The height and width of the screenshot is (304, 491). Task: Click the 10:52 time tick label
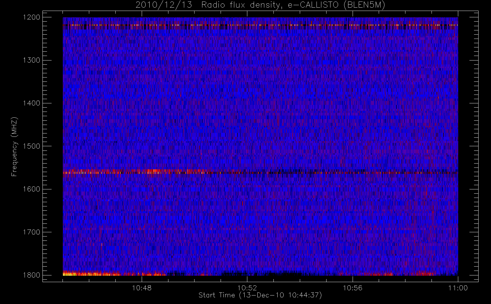(x=247, y=288)
